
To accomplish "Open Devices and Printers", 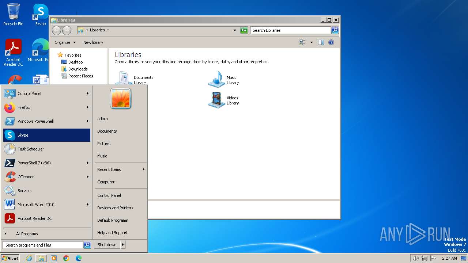I will 115,208.
